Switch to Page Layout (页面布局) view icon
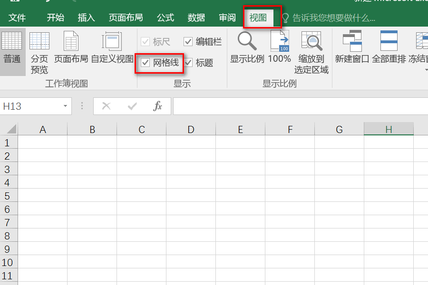The image size is (428, 285). pyautogui.click(x=71, y=47)
